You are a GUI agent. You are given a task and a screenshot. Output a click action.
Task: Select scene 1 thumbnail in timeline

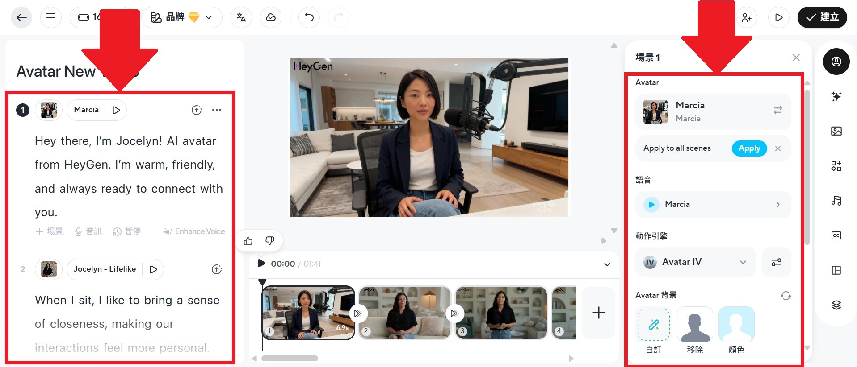[308, 313]
